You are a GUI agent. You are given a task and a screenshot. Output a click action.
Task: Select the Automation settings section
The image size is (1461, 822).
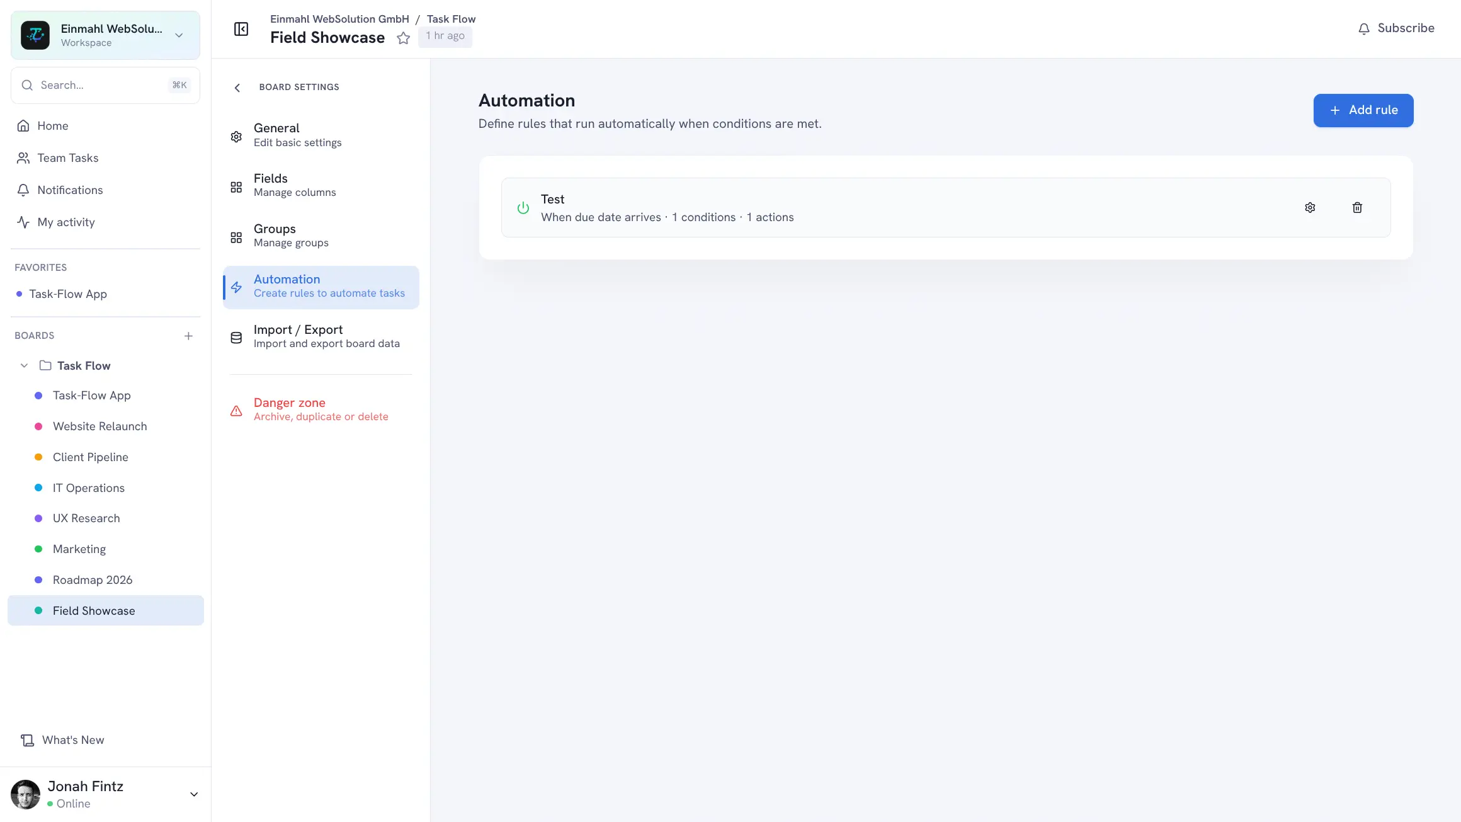pos(321,287)
